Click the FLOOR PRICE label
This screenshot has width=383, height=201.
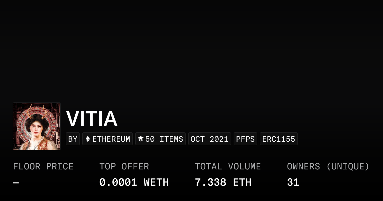[x=43, y=167]
